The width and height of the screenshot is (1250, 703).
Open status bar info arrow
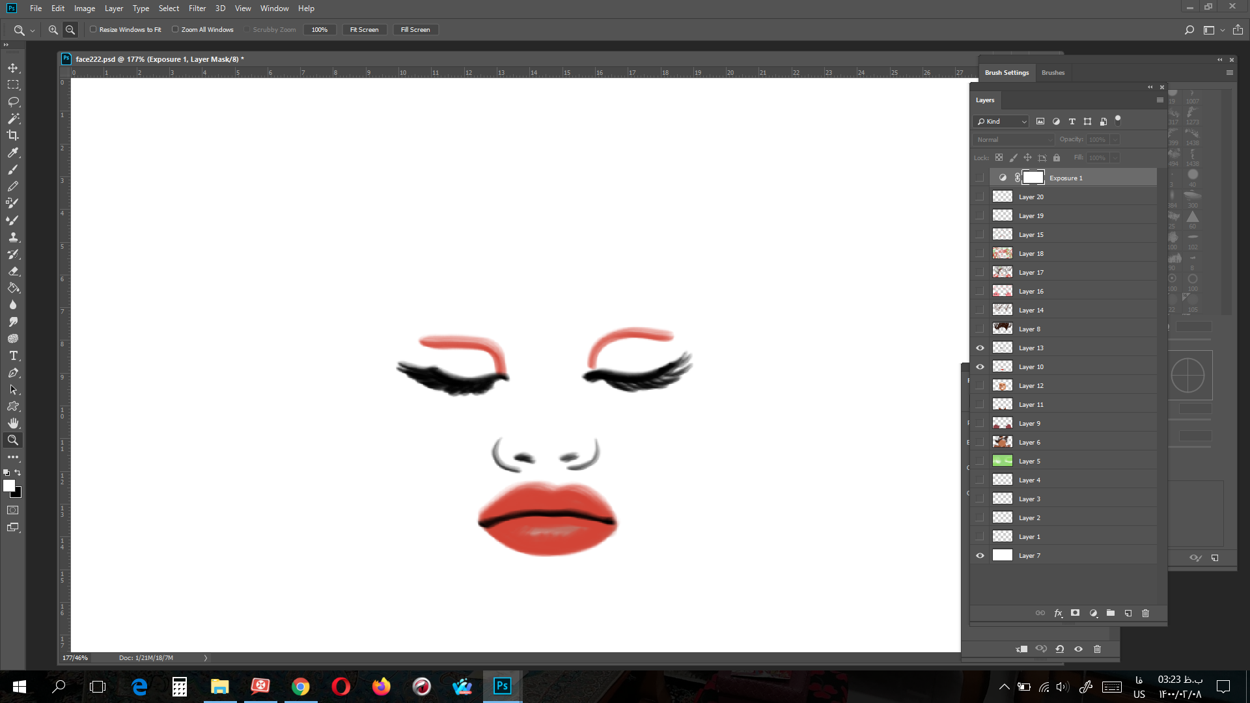[x=206, y=658]
